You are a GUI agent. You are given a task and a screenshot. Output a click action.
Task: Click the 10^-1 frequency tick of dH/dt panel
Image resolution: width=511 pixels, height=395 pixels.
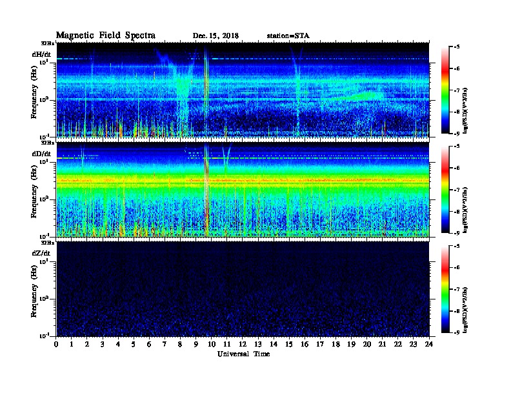coord(44,136)
